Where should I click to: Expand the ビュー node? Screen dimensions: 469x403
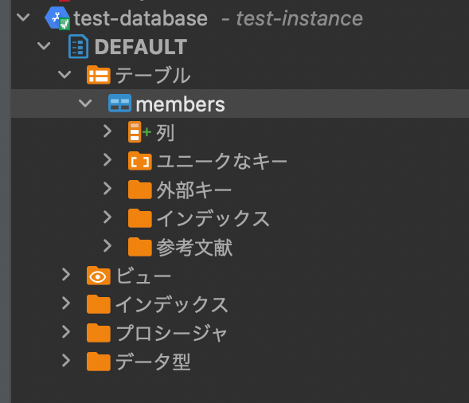pos(66,275)
